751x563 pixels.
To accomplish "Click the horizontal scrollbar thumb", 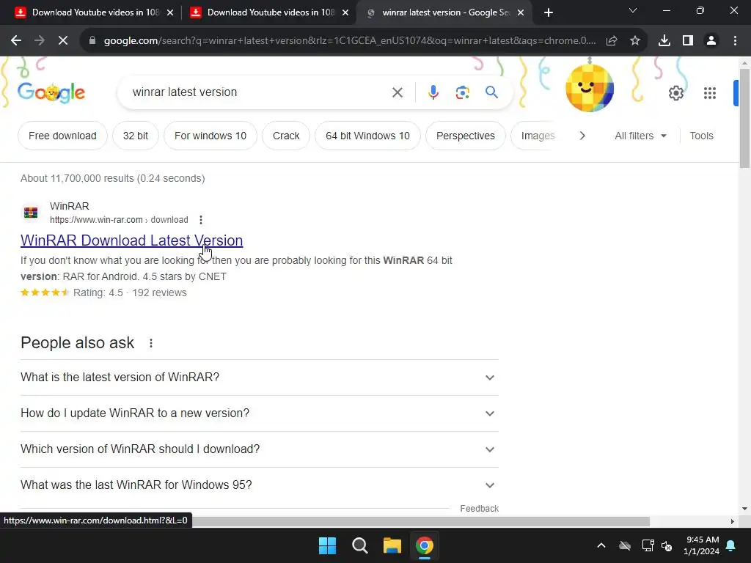I will click(x=421, y=521).
